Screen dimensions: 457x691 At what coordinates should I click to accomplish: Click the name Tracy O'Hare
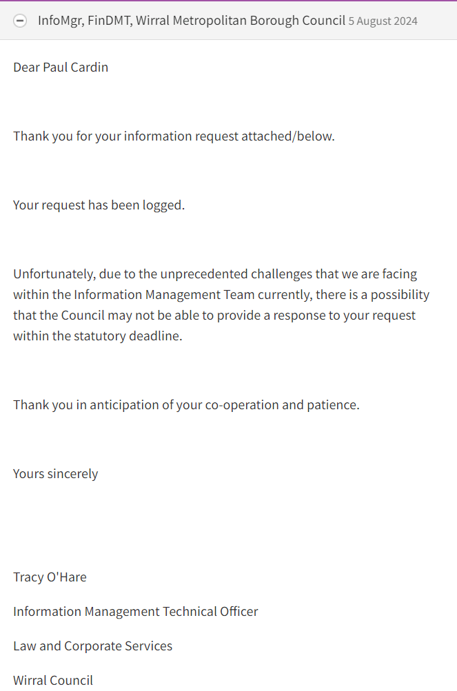click(50, 577)
